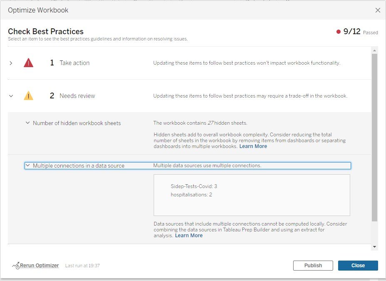Select Multiple connections in a data source item
386x281 pixels.
[x=79, y=166]
